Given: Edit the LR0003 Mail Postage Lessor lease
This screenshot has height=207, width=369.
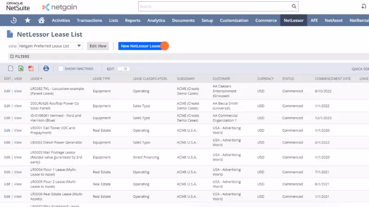Looking at the screenshot, I should point(7,157).
